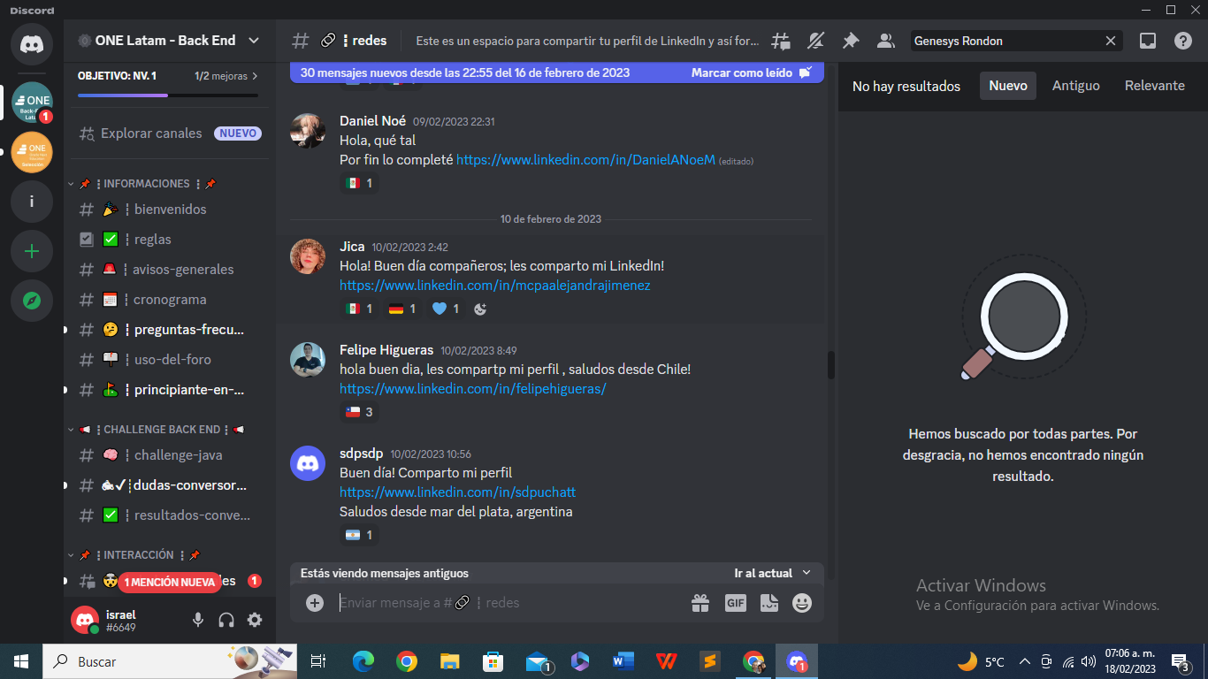Open the threads icon in channel header
This screenshot has height=679, width=1208.
[x=781, y=41]
